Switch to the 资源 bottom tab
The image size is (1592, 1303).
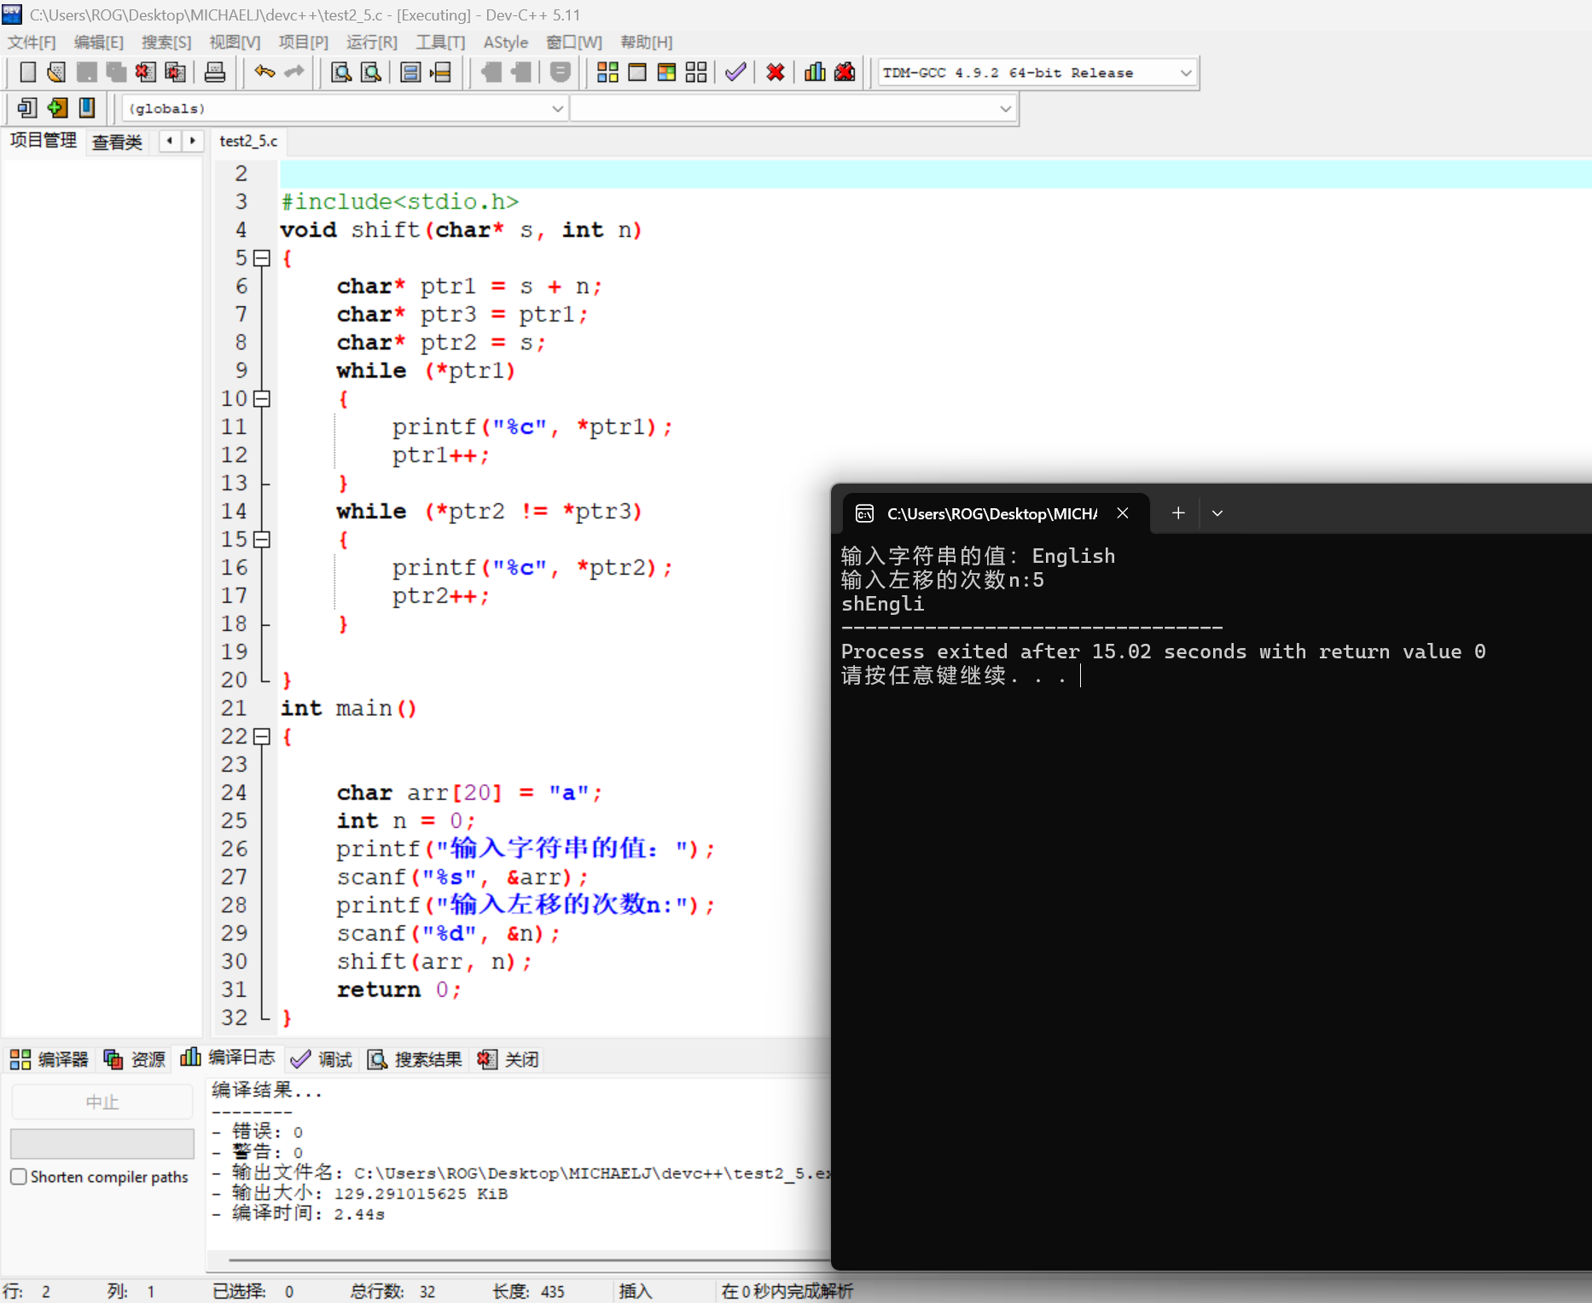click(135, 1059)
